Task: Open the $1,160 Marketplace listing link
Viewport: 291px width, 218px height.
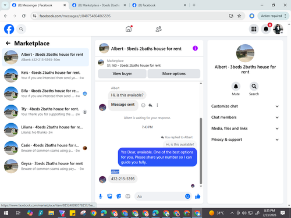Action: tap(133, 65)
